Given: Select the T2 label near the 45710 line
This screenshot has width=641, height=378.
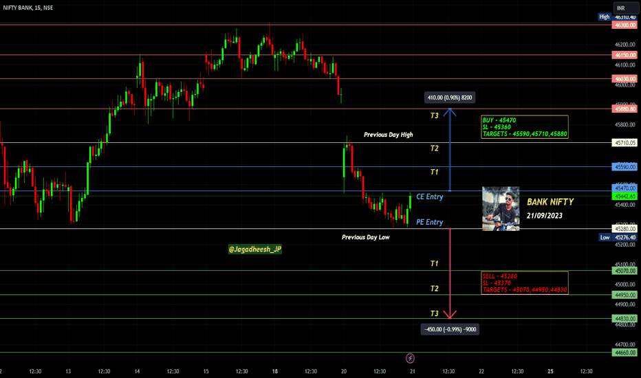Looking at the screenshot, I should (434, 148).
